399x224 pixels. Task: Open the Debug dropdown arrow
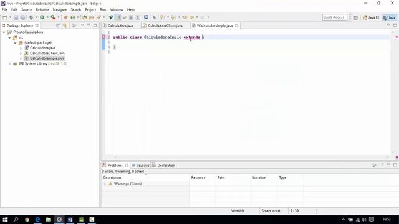click(x=36, y=17)
